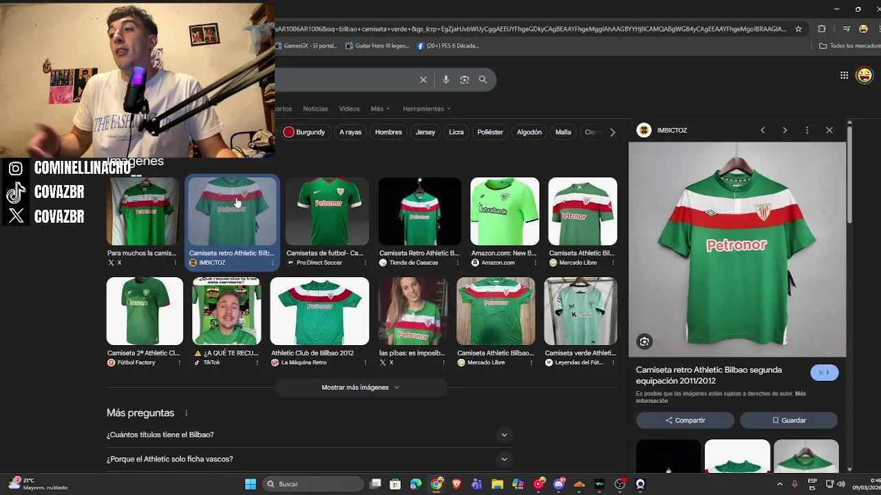Expand ¿Porque el Athletic solo ficha vascos? question
Image resolution: width=881 pixels, height=495 pixels.
tap(310, 459)
